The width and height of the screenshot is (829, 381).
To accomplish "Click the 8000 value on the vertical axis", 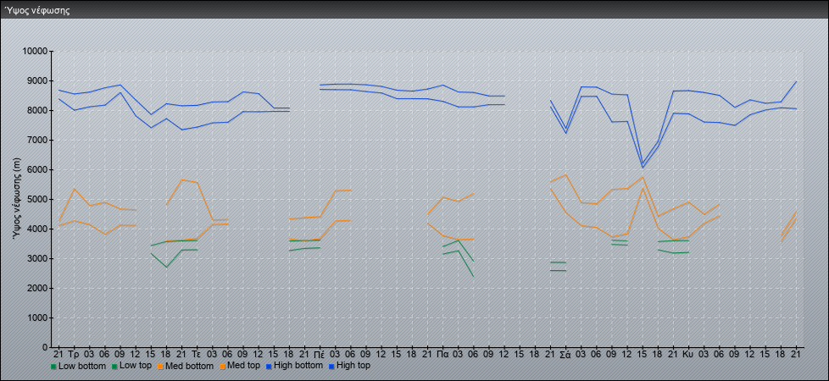I will coord(37,110).
